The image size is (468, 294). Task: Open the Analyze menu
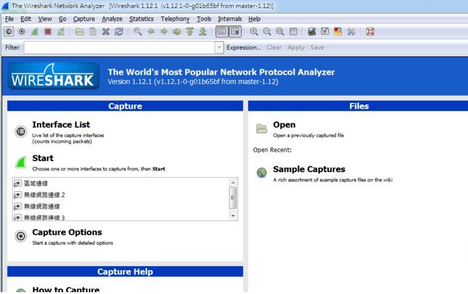(x=112, y=19)
